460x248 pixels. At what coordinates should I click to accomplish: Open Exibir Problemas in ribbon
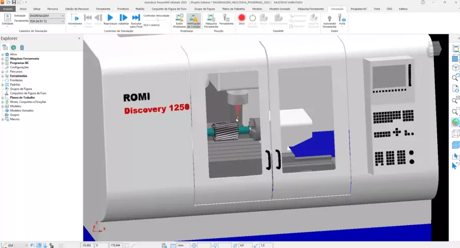point(179,21)
